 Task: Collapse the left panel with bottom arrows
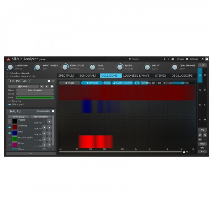[31, 153]
